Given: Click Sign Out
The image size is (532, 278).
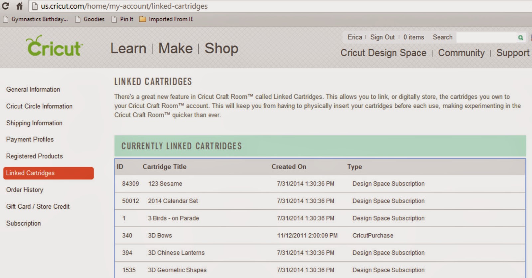Looking at the screenshot, I should pyautogui.click(x=382, y=37).
